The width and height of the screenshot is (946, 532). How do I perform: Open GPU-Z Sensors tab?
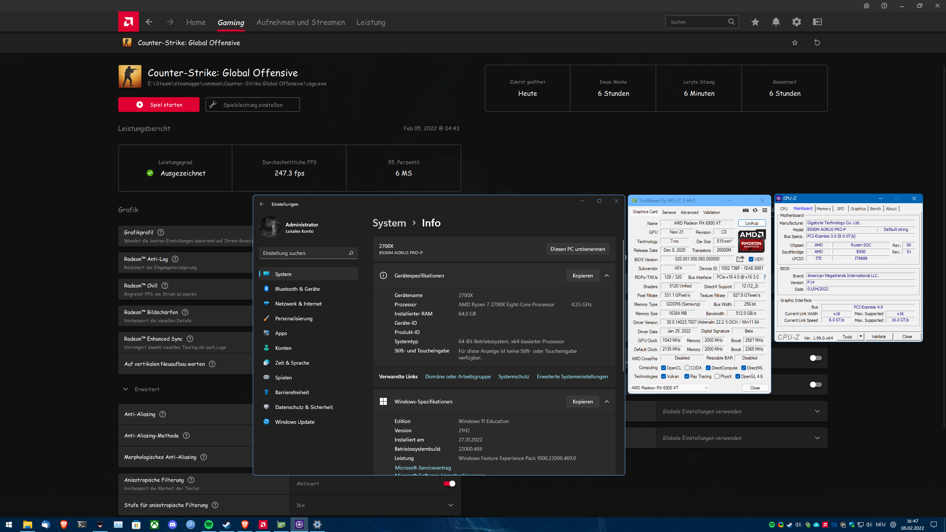(x=669, y=212)
